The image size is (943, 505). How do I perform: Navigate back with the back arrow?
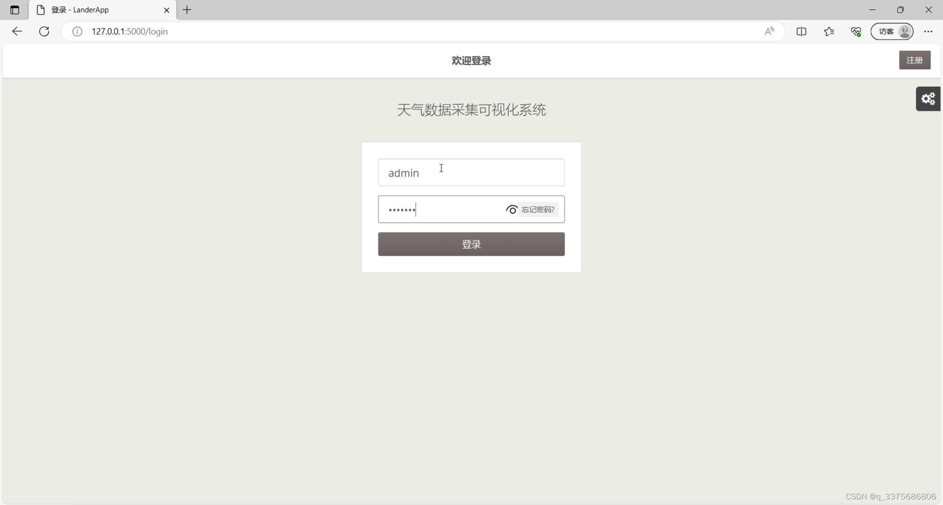17,31
